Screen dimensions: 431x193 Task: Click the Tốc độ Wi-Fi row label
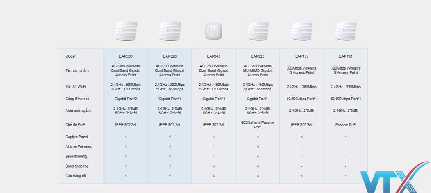[76, 87]
